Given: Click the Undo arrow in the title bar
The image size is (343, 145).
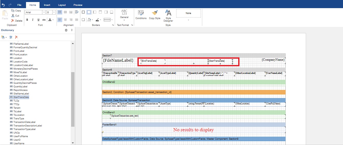Looking at the screenshot, I should tap(3, 5).
